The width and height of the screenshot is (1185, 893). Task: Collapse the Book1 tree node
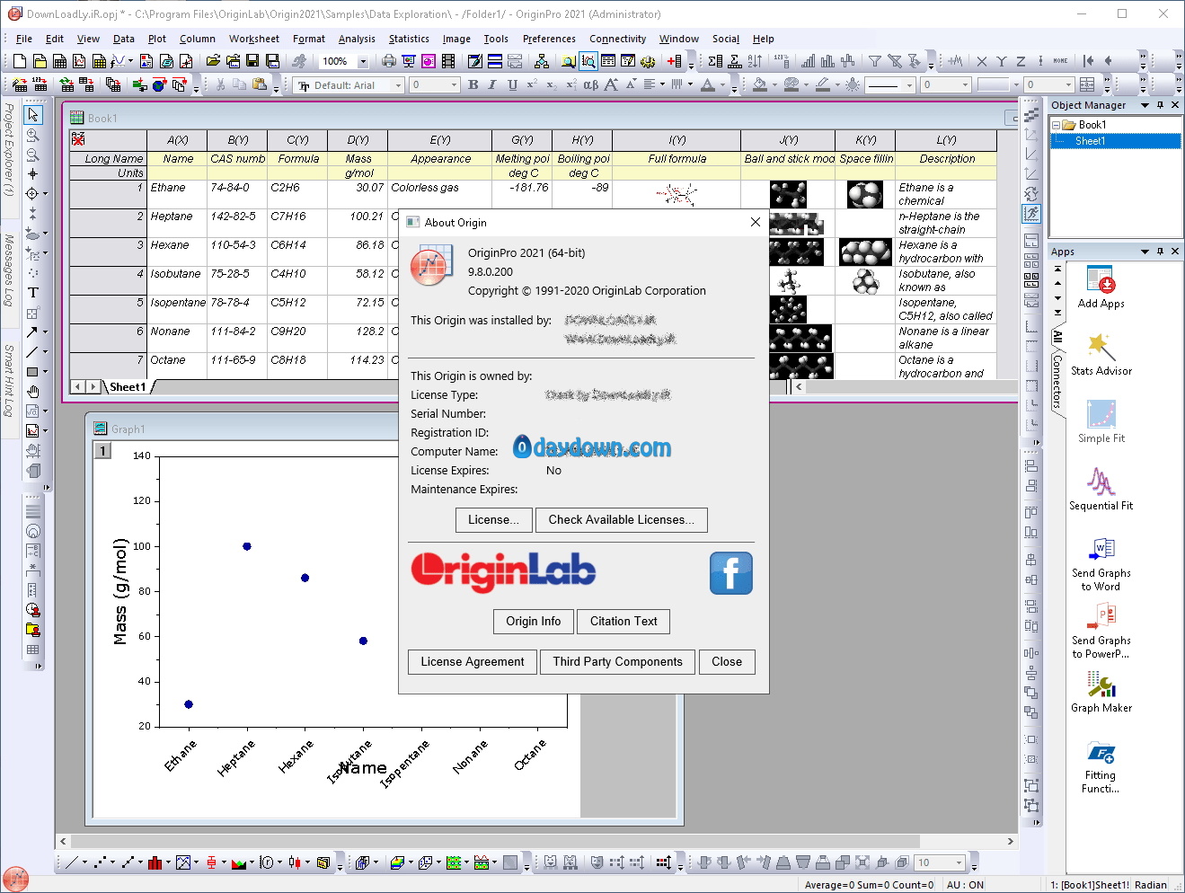(1057, 125)
